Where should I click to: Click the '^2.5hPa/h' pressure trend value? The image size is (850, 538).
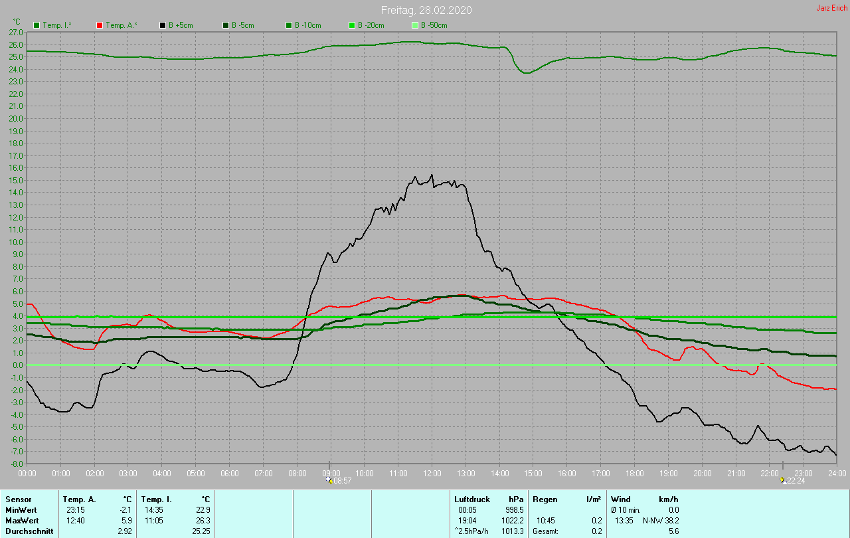coord(471,531)
